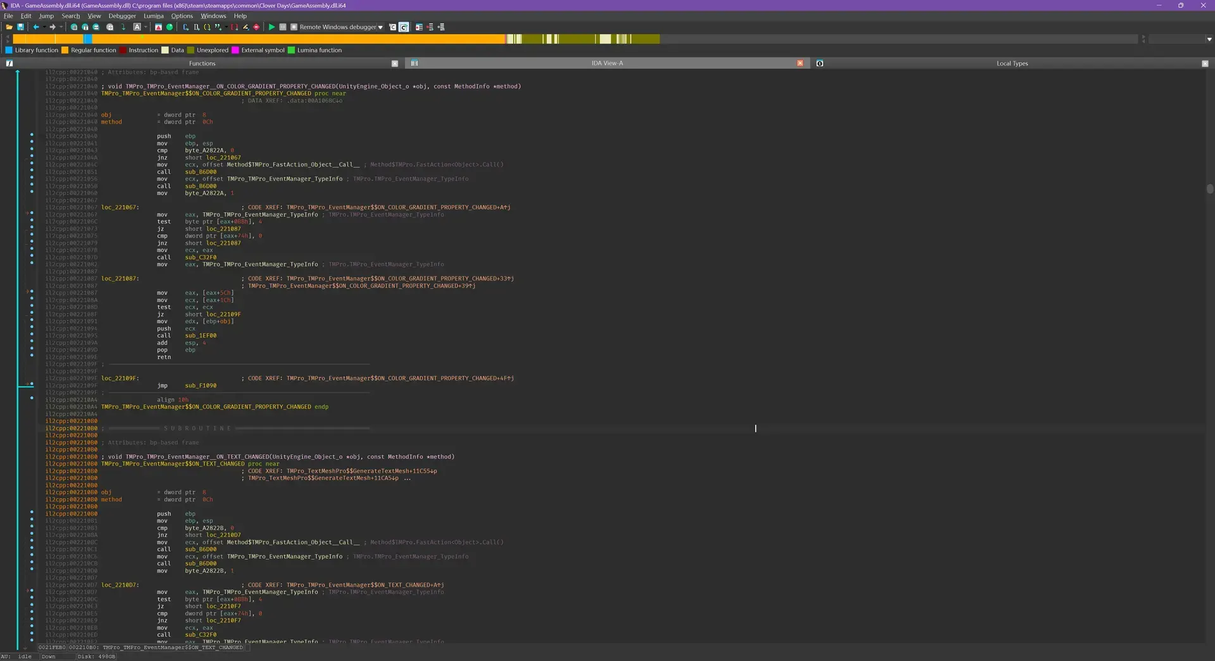
Task: Jump back with the blue left arrow
Action: [x=36, y=27]
